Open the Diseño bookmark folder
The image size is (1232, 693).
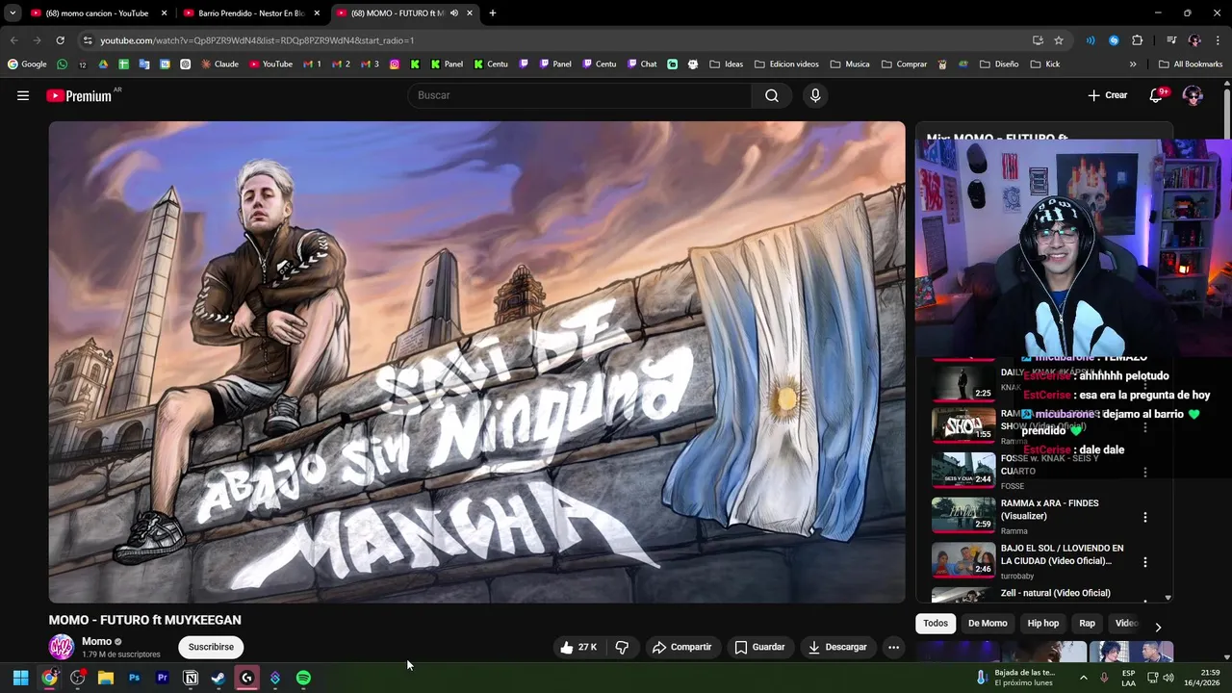pos(998,64)
